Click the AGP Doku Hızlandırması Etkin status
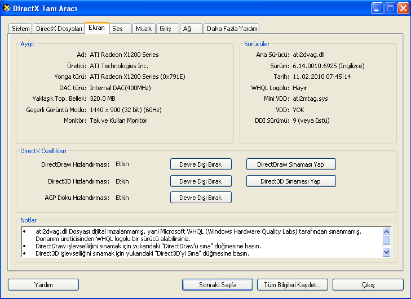Viewport: 411px width, 299px height. coord(122,198)
